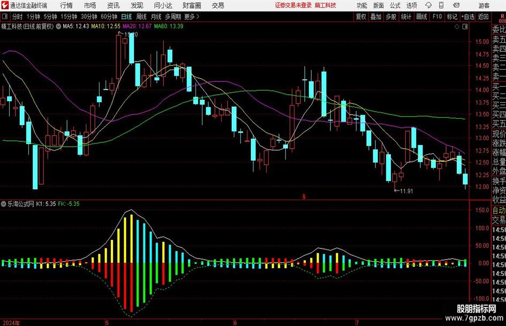The height and width of the screenshot is (326, 506).
Task: Click the 统计 statistics button
Action: [406, 17]
